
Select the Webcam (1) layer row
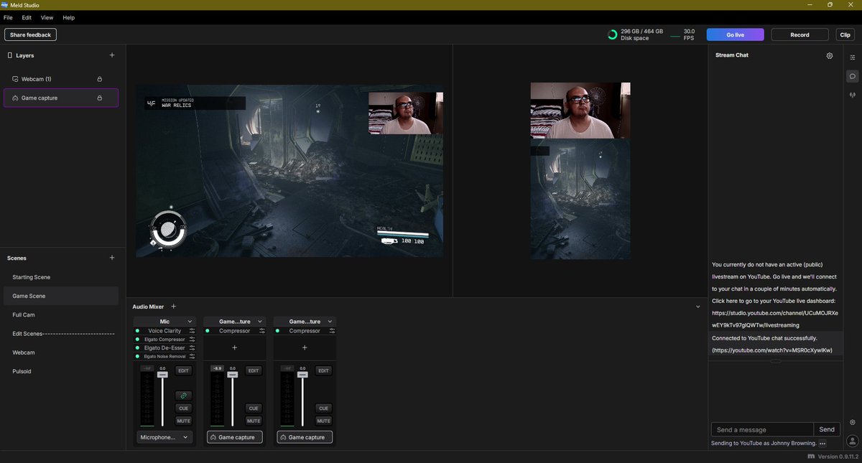tap(61, 79)
